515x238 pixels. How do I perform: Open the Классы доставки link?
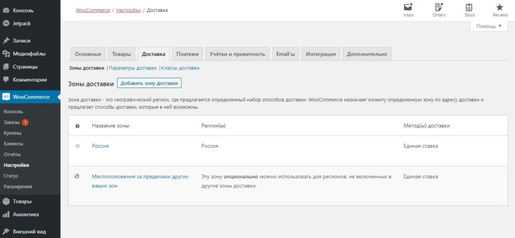point(181,68)
